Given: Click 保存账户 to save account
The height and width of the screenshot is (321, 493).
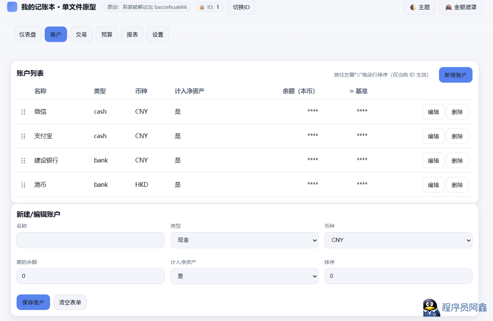Looking at the screenshot, I should pos(33,302).
